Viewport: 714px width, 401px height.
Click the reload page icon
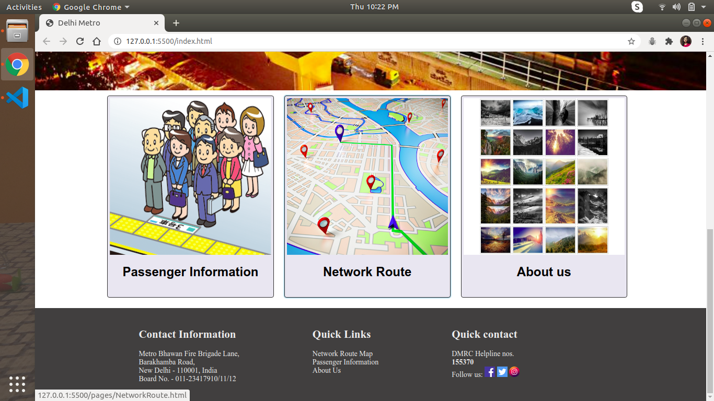pos(79,41)
